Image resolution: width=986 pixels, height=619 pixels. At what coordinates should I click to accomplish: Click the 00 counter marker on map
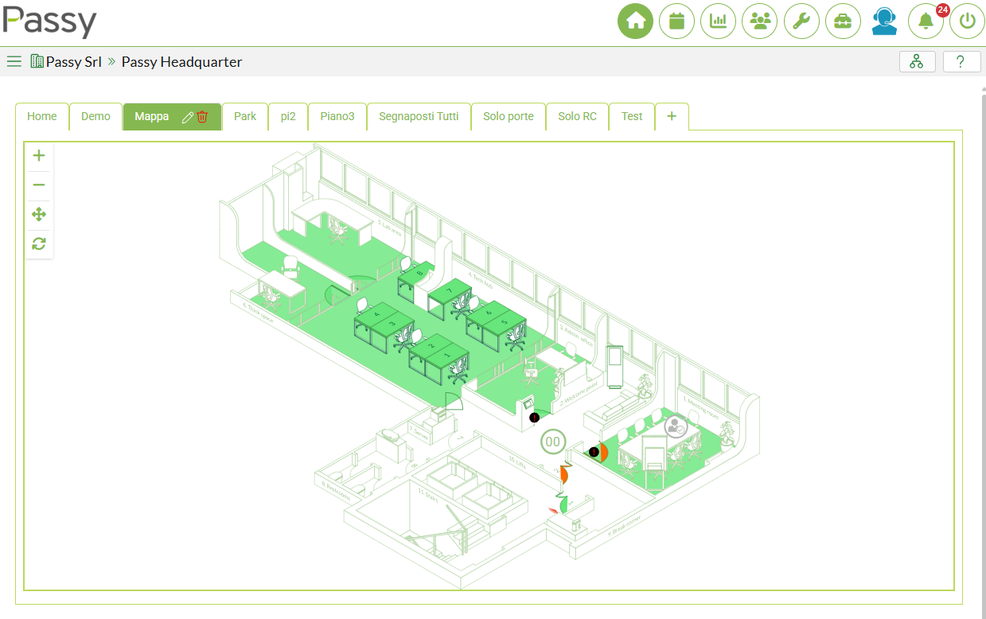point(552,442)
